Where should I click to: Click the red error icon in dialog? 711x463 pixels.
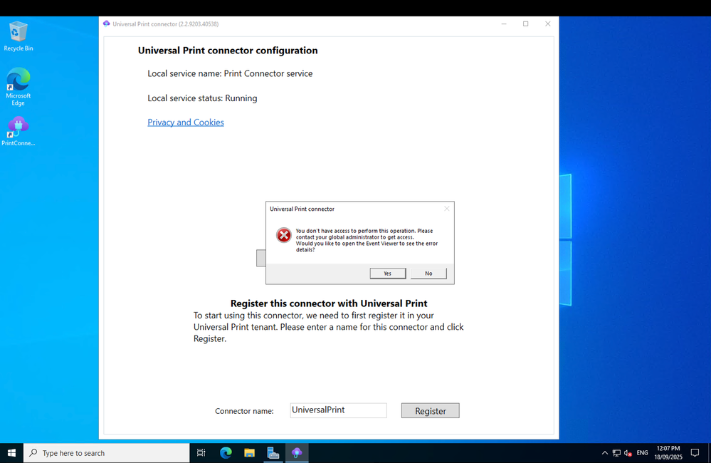[x=284, y=235]
